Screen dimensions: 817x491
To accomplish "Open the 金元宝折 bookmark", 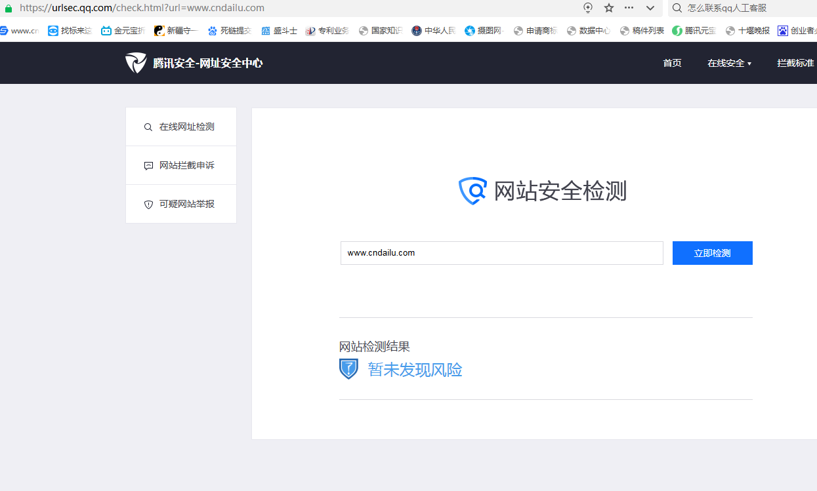I will click(x=123, y=30).
